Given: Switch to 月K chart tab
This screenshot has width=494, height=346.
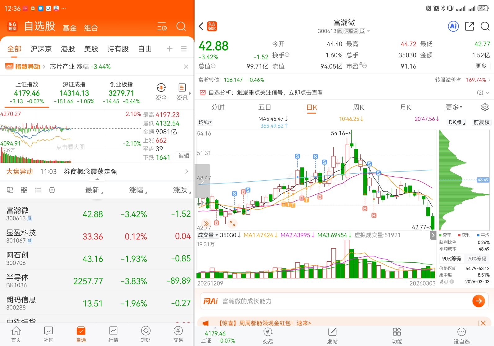Looking at the screenshot, I should (x=405, y=107).
